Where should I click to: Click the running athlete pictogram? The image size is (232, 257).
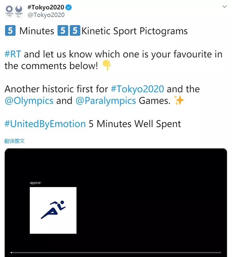pyautogui.click(x=53, y=210)
